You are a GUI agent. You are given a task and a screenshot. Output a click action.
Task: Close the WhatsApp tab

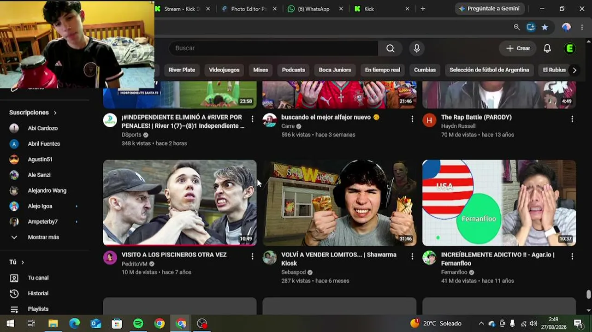point(341,9)
